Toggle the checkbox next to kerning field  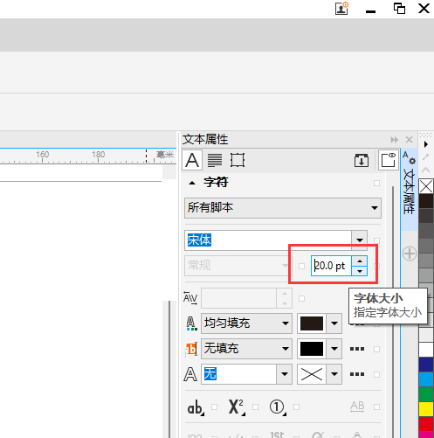pyautogui.click(x=301, y=298)
